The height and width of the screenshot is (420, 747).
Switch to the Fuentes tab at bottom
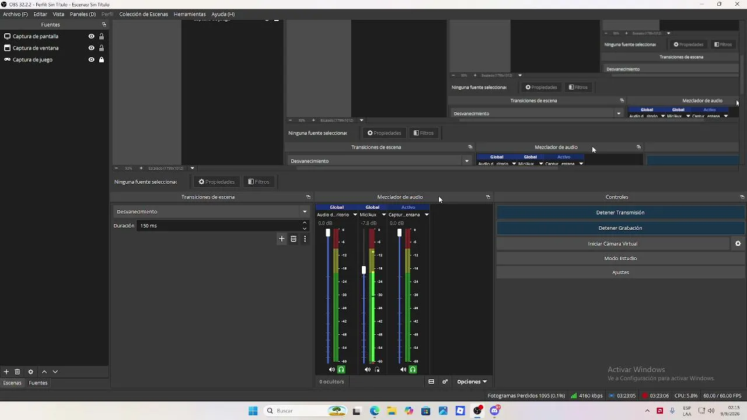click(38, 383)
